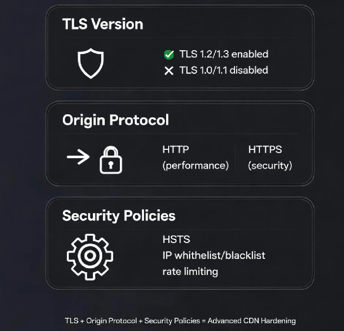The width and height of the screenshot is (344, 331).
Task: Click the TLS 1.2/1.3 enabled text
Action: (x=224, y=54)
